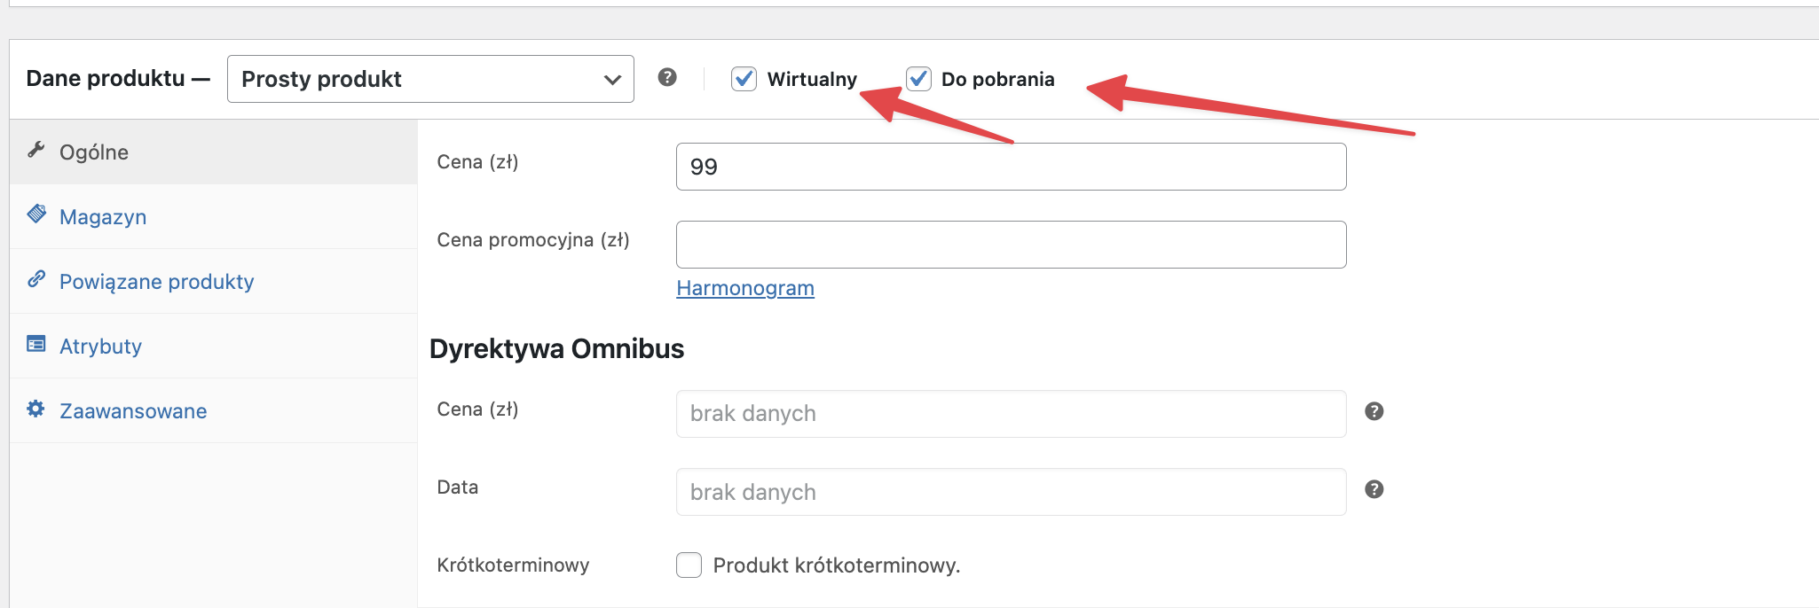The image size is (1819, 608).
Task: Go to the Zaawansowane tab
Action: click(133, 411)
